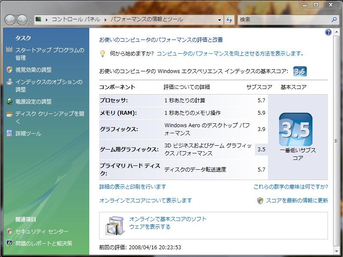Open 視覚効果の調整 task
The height and width of the screenshot is (257, 343).
(x=33, y=70)
